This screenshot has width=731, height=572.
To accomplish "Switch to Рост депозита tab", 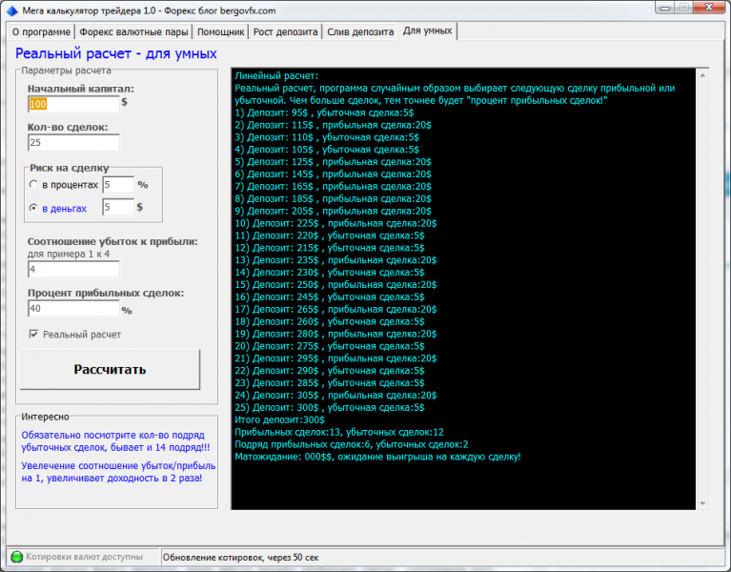I will coord(285,31).
